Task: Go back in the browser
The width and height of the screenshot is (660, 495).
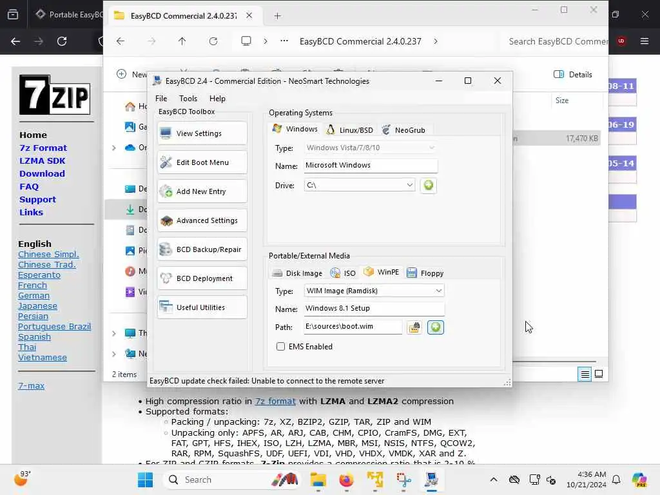Action: (15, 41)
